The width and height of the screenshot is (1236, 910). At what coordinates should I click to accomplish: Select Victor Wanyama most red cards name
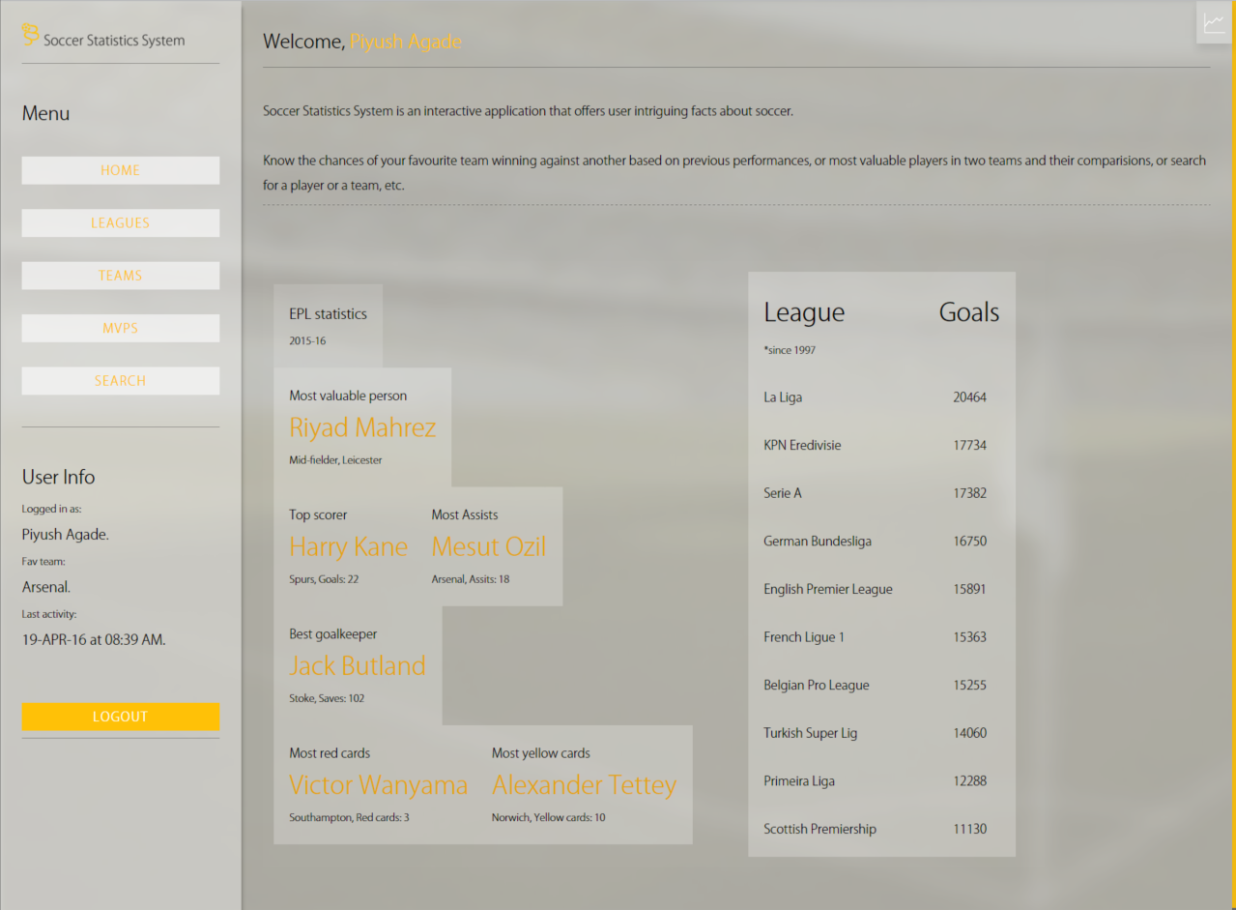(379, 784)
